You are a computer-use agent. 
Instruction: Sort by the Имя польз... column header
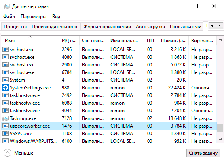[x=124, y=41]
